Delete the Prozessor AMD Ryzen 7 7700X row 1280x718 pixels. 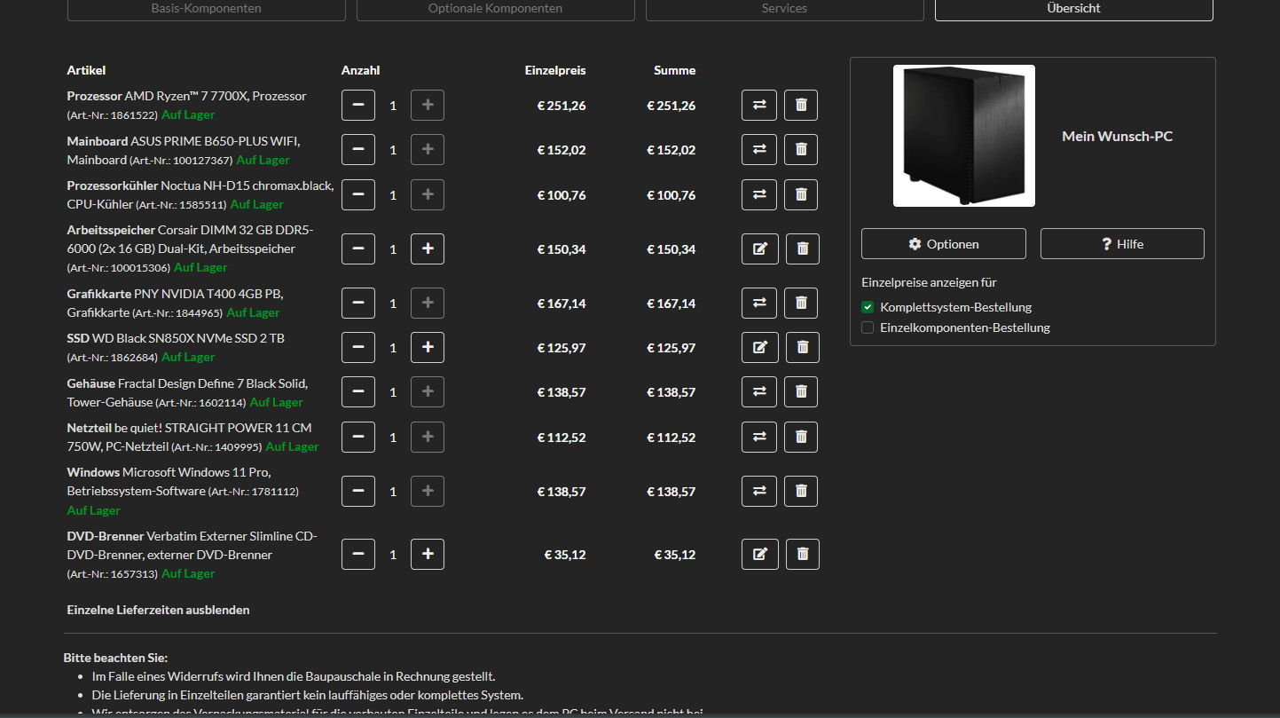801,105
